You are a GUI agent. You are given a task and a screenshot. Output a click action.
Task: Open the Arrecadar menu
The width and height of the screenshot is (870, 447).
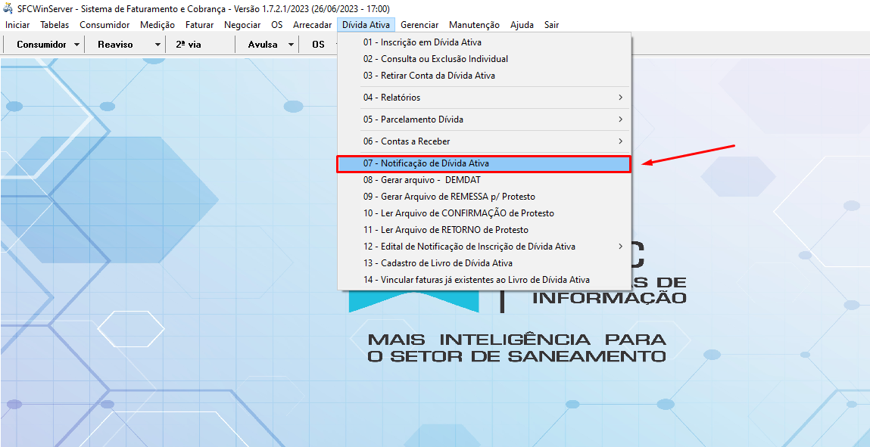312,24
